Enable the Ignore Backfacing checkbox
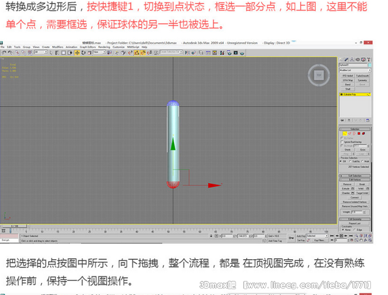 pyautogui.click(x=342, y=142)
